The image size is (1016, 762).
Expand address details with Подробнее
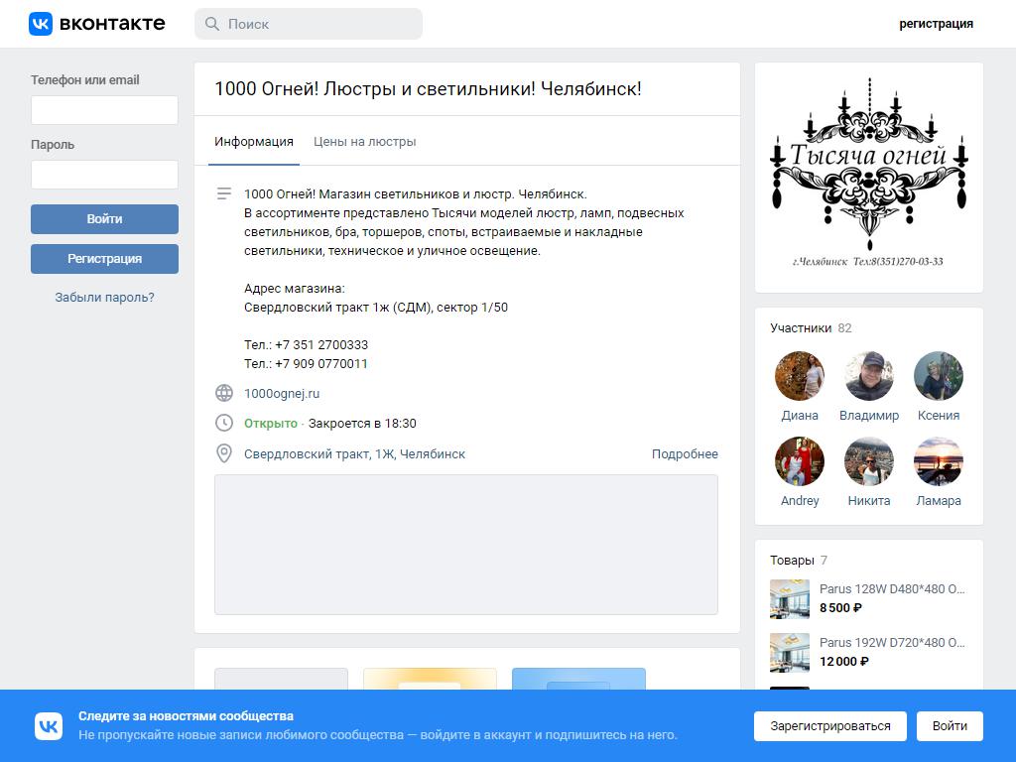[x=685, y=454]
